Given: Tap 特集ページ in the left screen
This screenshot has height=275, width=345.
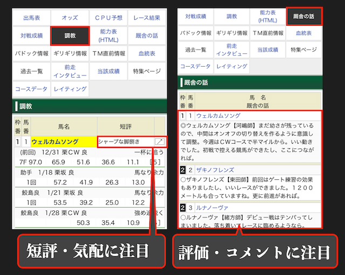Looking at the screenshot, I should [147, 71].
